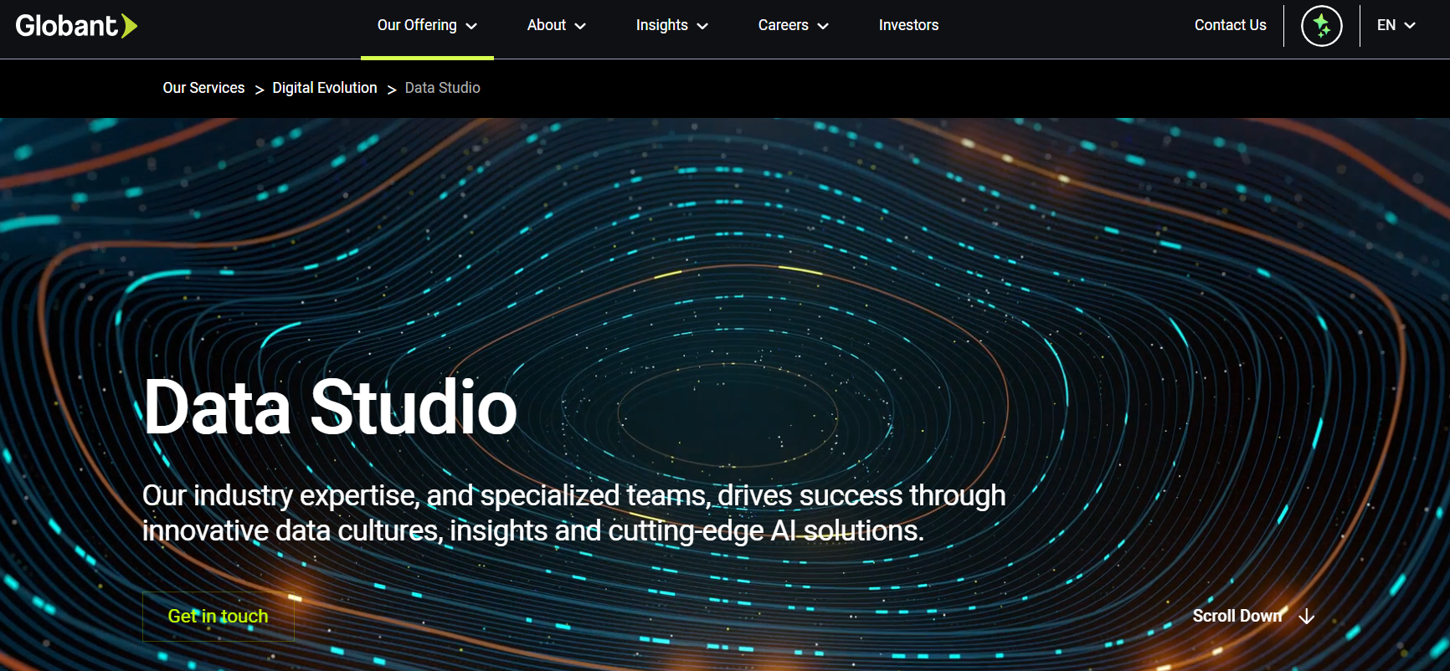Open the AI sparkle assistant icon
1450x671 pixels.
tap(1321, 26)
